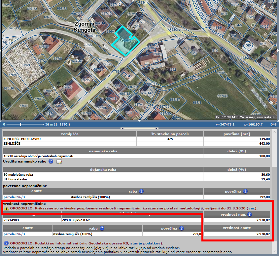Click help icon in povezane nepremičnine površina header
279x256 pixels.
(245, 191)
